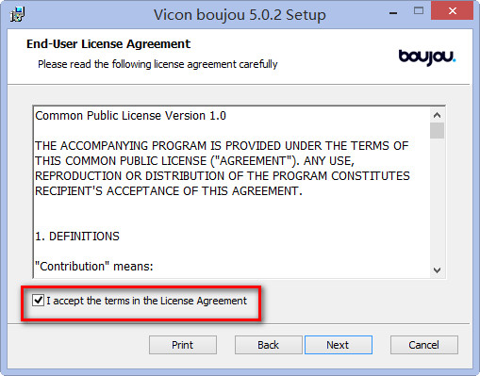This screenshot has height=376, width=480.
Task: Go Back to the previous setup step
Action: point(268,345)
